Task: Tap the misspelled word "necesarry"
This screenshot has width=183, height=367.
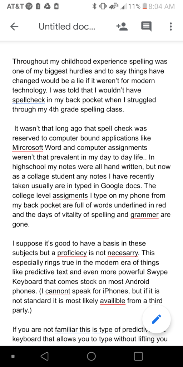Action: [123, 253]
